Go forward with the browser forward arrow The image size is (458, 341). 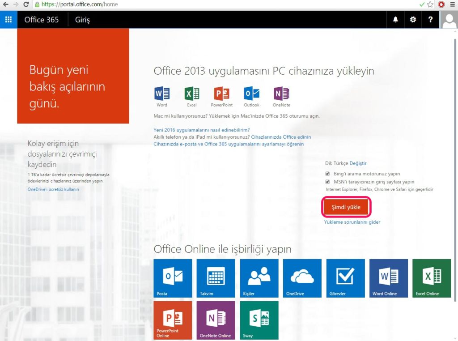pyautogui.click(x=16, y=4)
